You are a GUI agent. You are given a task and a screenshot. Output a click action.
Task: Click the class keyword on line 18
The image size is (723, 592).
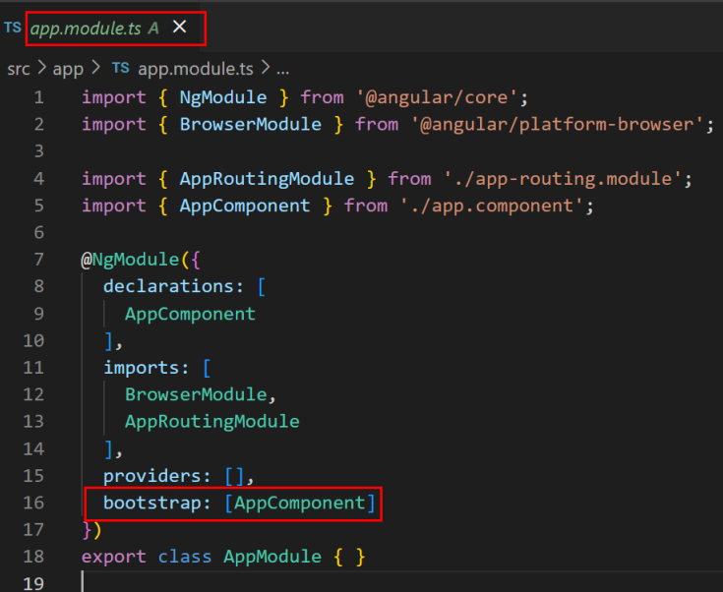185,557
